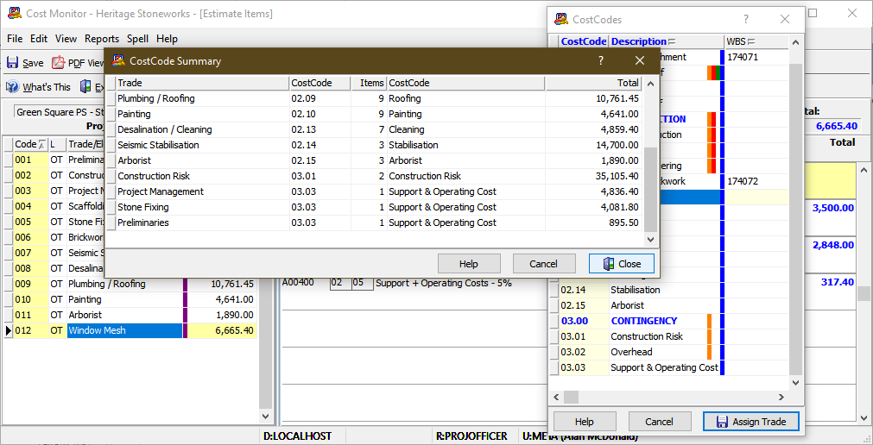The image size is (873, 445).
Task: Click the 3,500.00 amount on the right side
Action: coord(833,208)
